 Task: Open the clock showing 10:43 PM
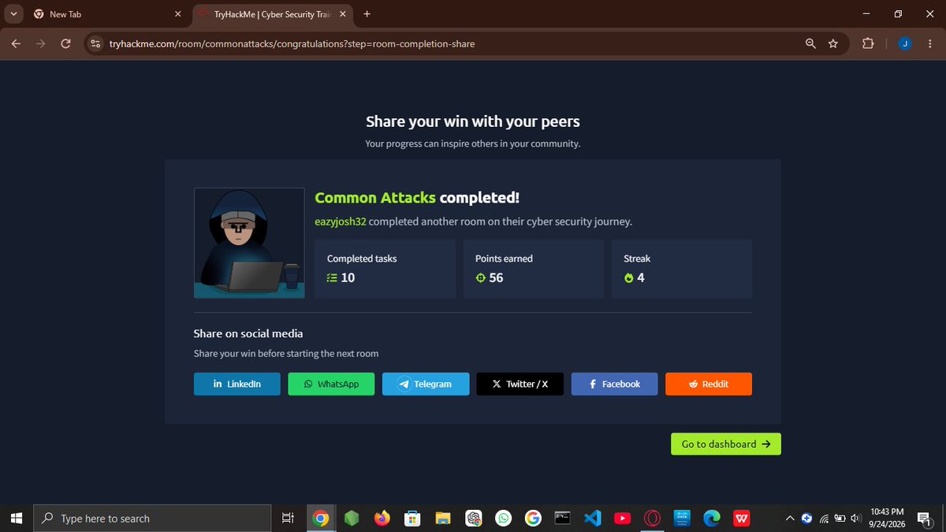[x=888, y=518]
